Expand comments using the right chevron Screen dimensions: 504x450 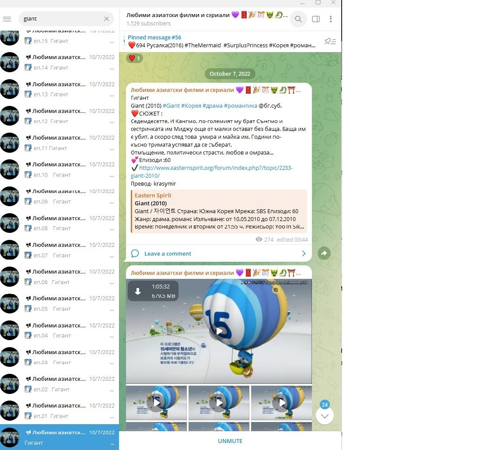[x=304, y=253]
